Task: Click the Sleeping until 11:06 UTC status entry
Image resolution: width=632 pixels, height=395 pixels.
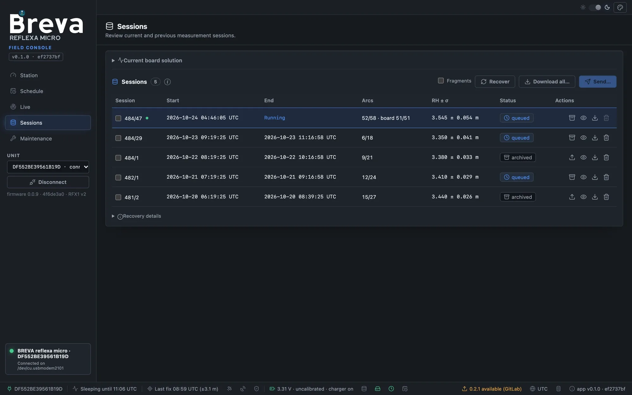Action: (105, 389)
